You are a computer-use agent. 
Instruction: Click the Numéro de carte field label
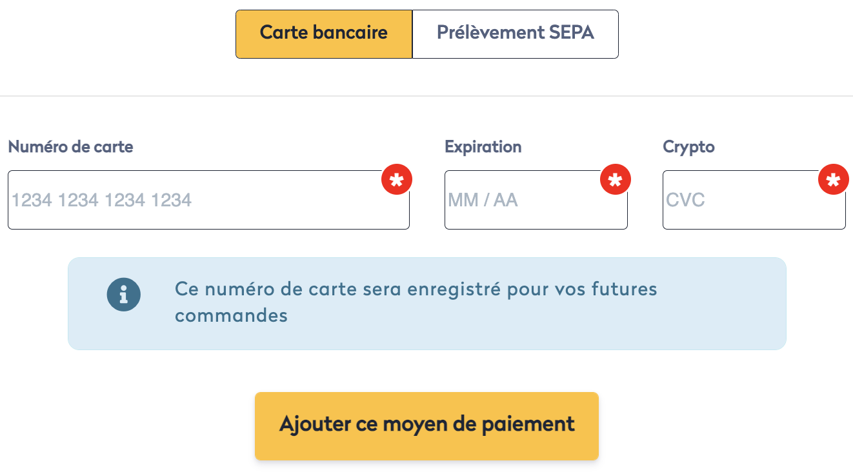point(70,147)
